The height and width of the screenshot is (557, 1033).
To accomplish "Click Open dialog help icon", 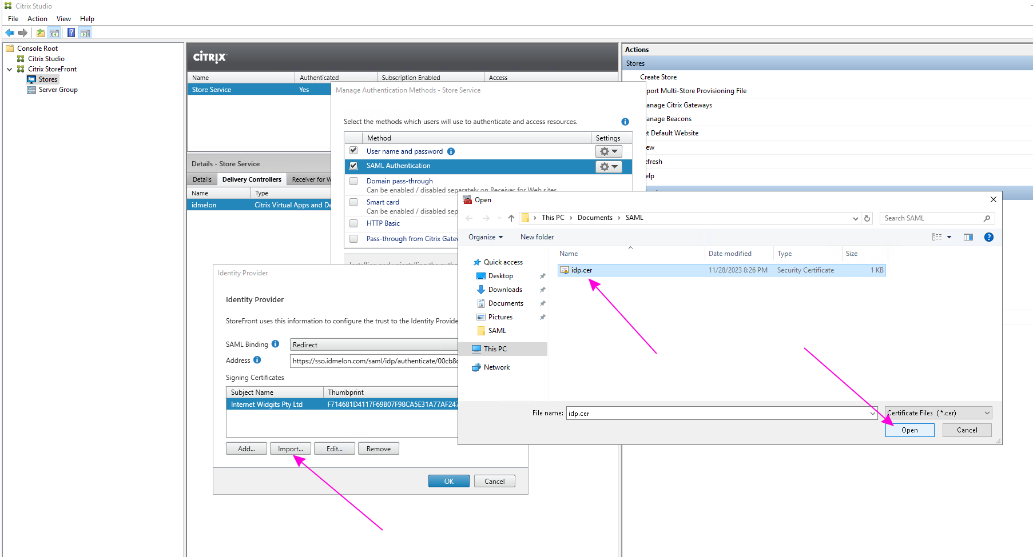I will pos(989,237).
